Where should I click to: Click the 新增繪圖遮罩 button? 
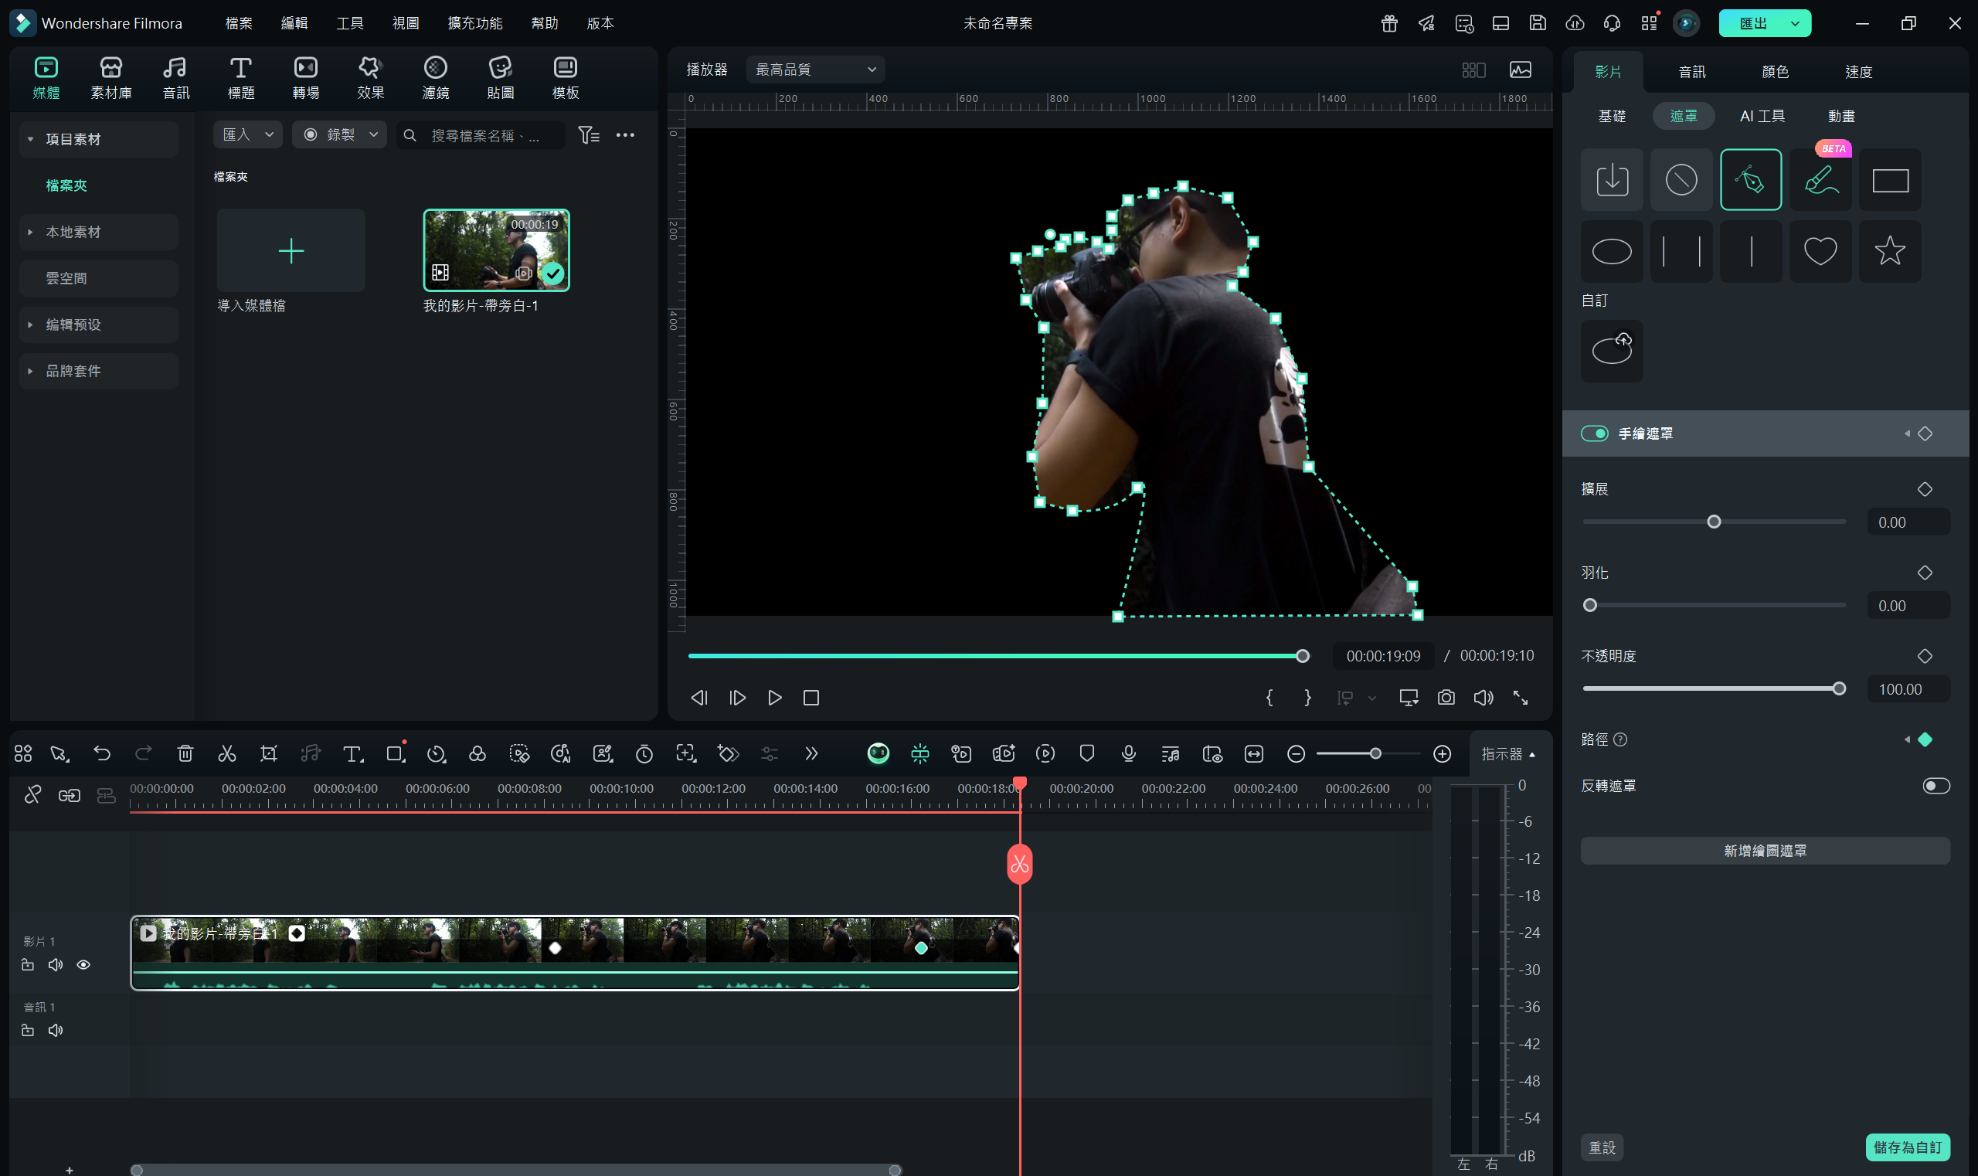[1764, 850]
